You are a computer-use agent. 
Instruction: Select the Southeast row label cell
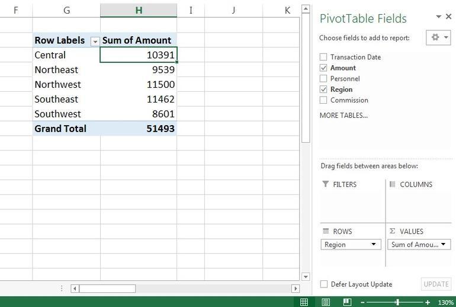point(66,99)
